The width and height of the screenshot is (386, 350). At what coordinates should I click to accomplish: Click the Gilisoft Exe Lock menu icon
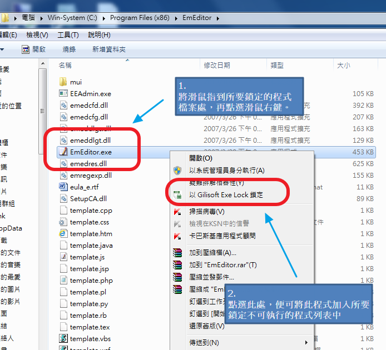(x=177, y=195)
